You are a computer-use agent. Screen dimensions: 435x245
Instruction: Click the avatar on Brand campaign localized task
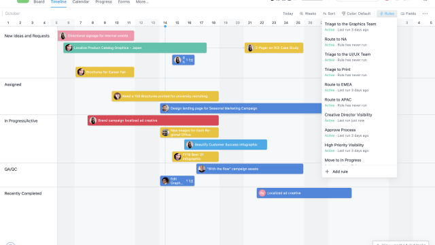point(93,120)
